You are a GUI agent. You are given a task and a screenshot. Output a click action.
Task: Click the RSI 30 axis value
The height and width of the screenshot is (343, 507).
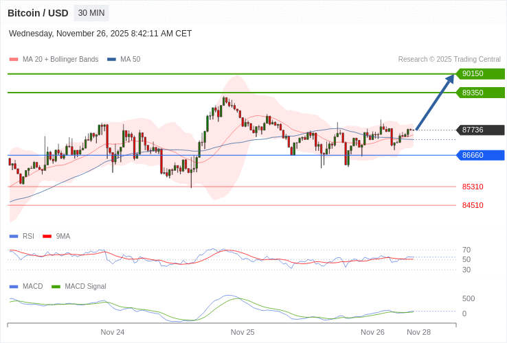coord(466,270)
